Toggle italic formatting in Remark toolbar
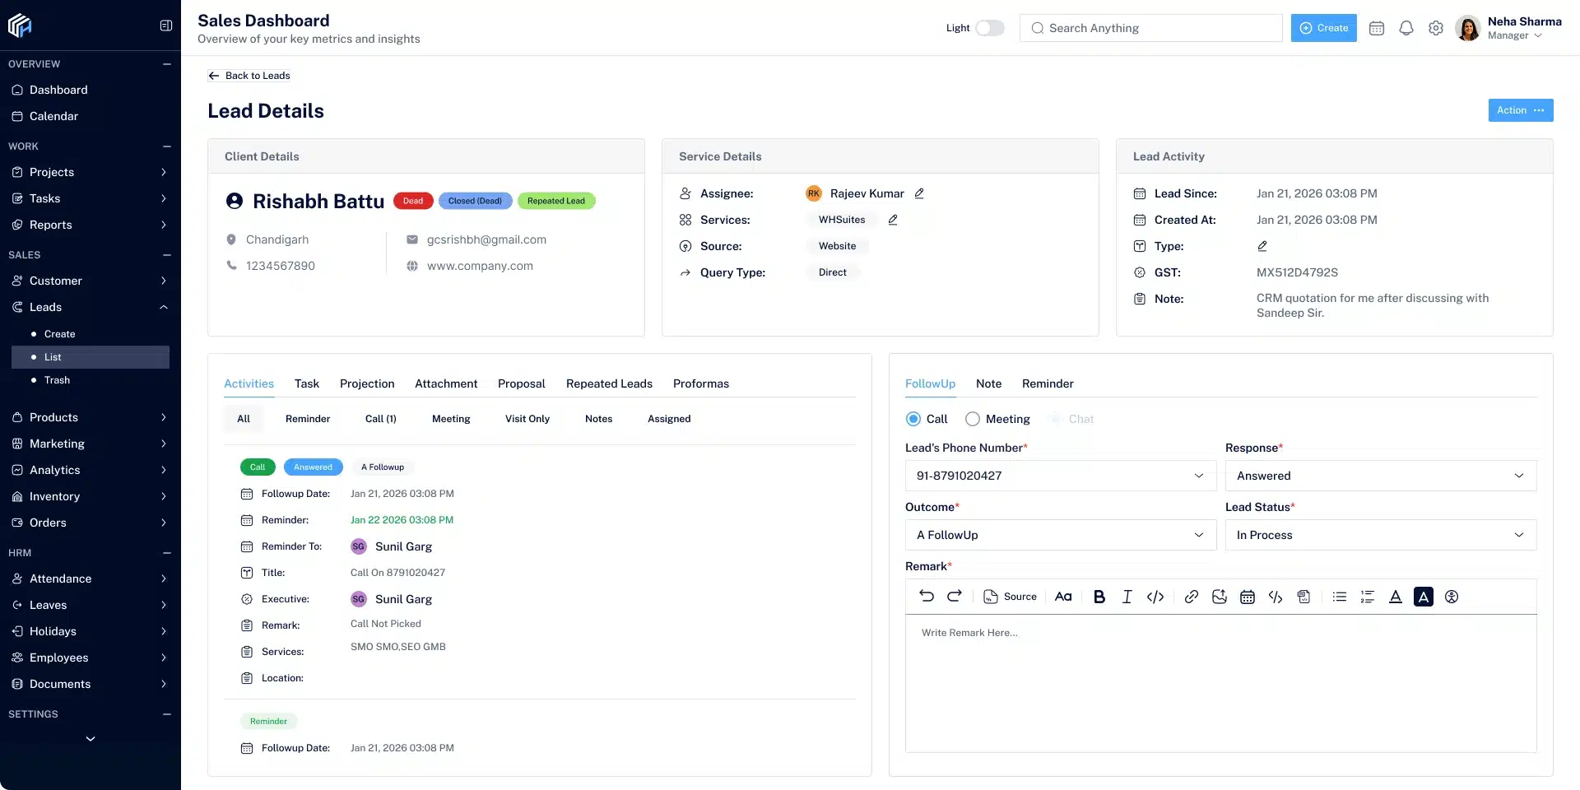The image size is (1580, 790). 1127,597
